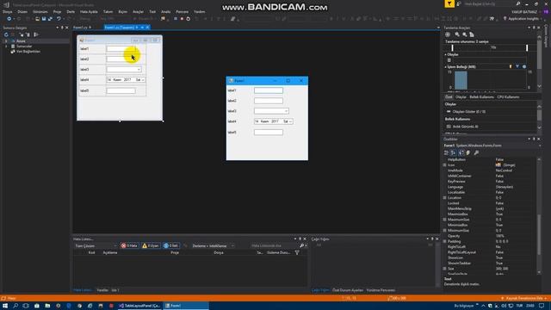
Task: Expand the Sunucular tree node
Action: 6,46
